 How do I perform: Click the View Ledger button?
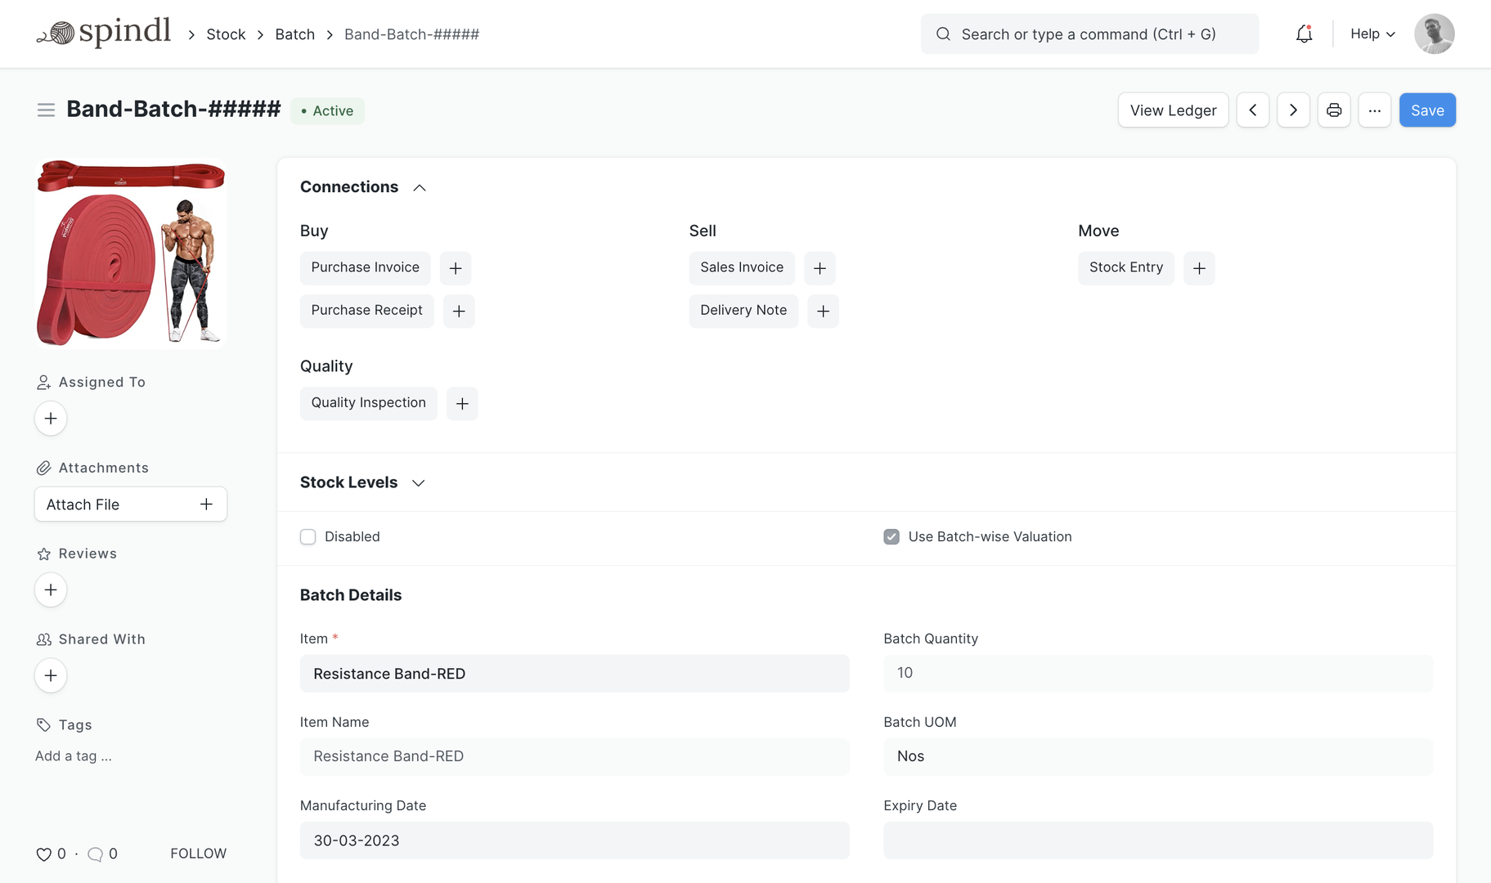coord(1173,110)
